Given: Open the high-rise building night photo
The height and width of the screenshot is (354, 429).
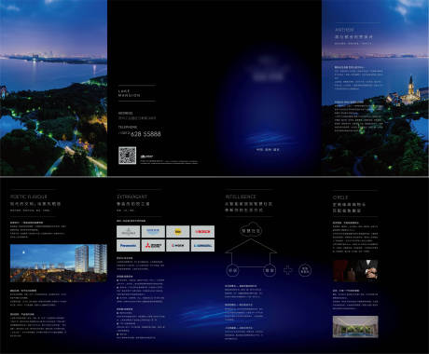Looking at the screenshot, I should pos(59,263).
